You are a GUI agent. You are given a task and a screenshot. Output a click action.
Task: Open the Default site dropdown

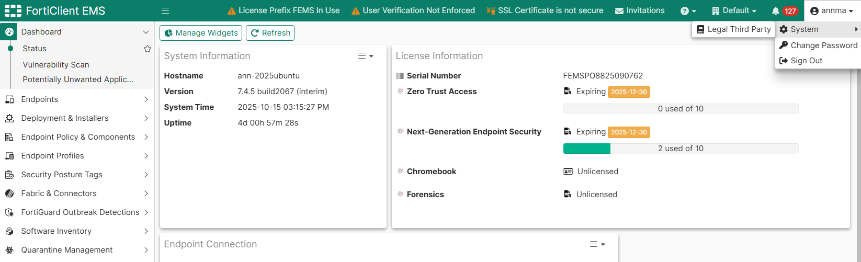[x=734, y=10]
